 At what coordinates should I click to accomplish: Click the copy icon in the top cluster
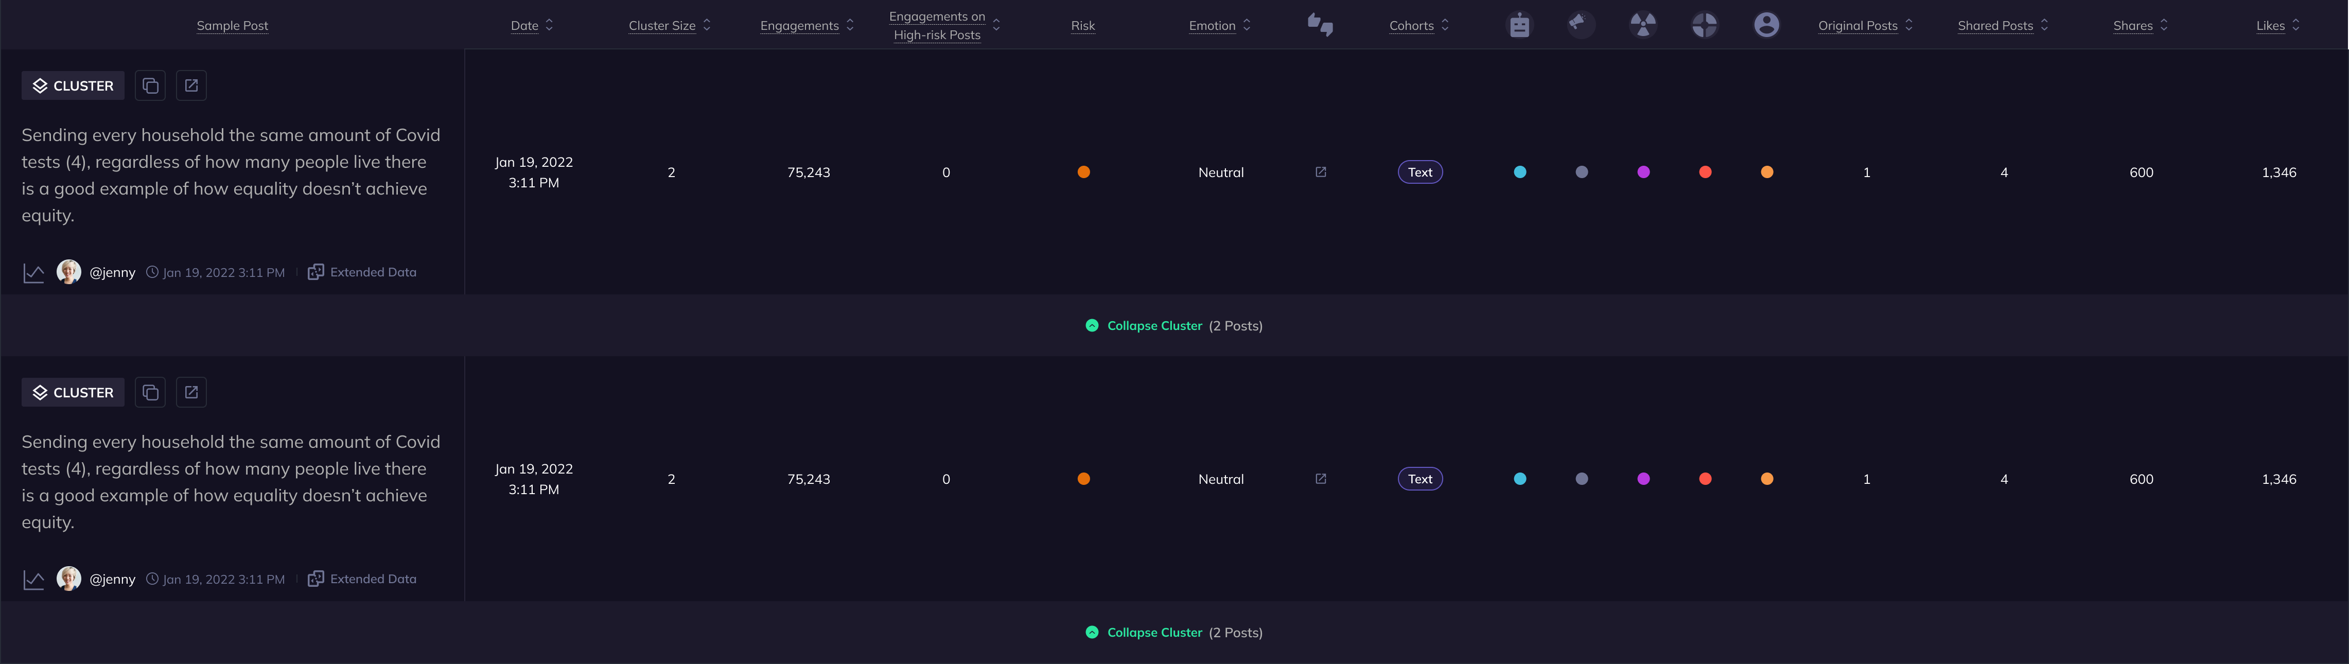tap(150, 86)
